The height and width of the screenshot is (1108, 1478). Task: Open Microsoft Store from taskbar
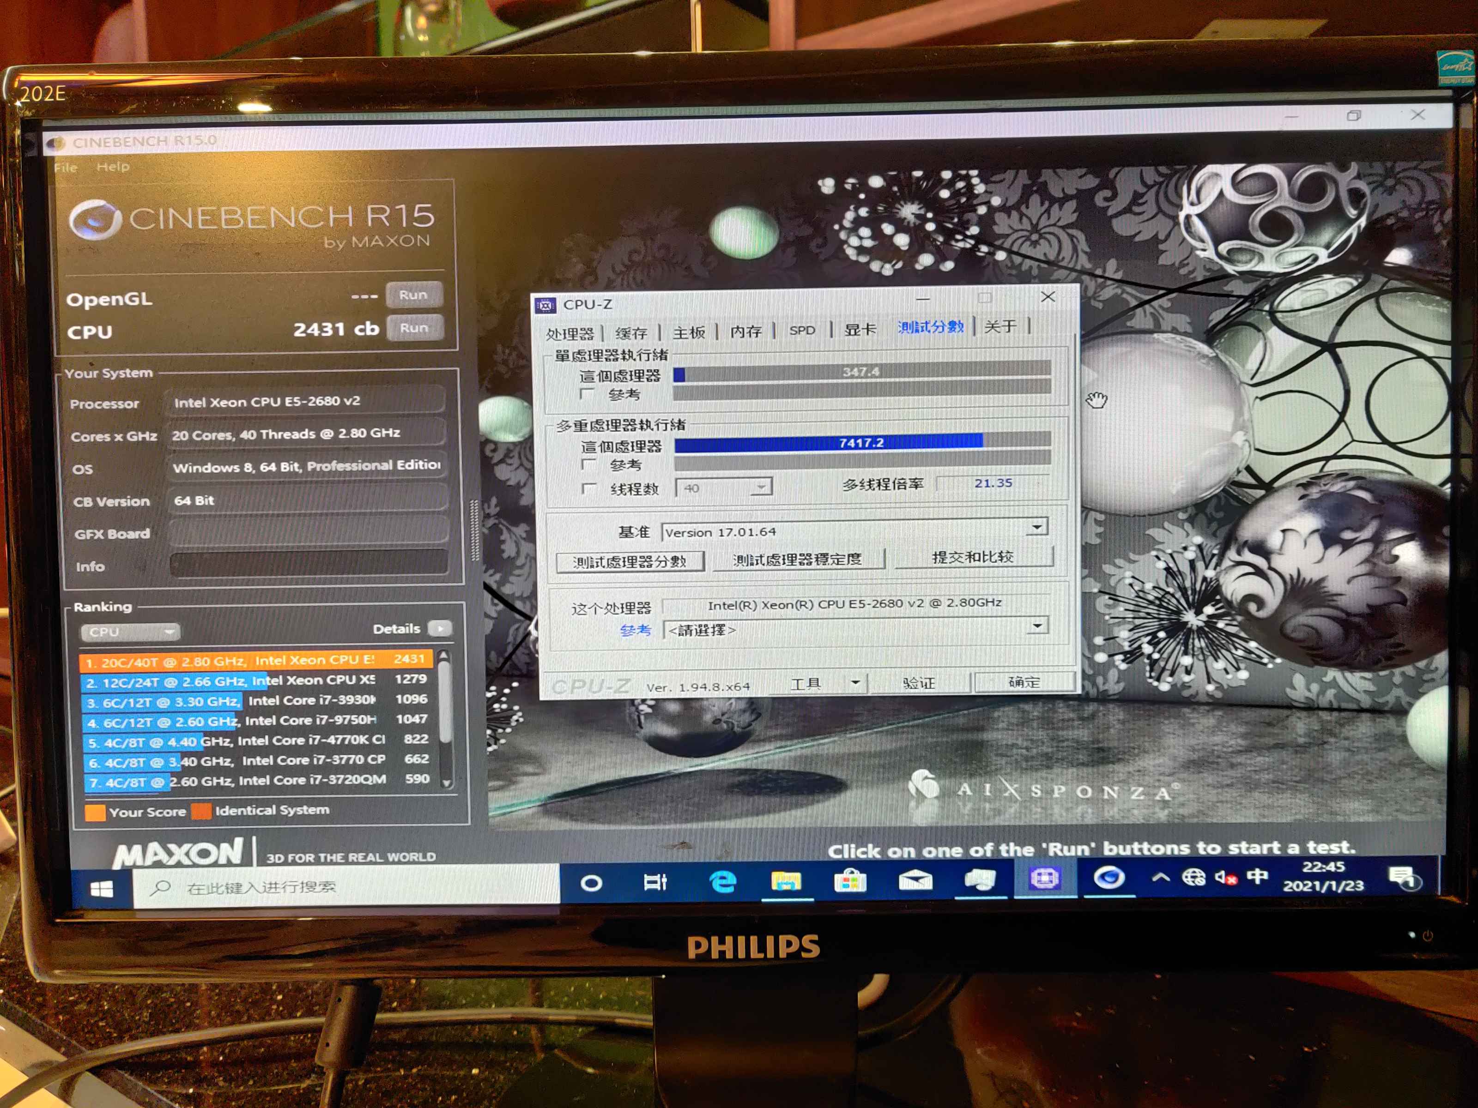point(850,880)
